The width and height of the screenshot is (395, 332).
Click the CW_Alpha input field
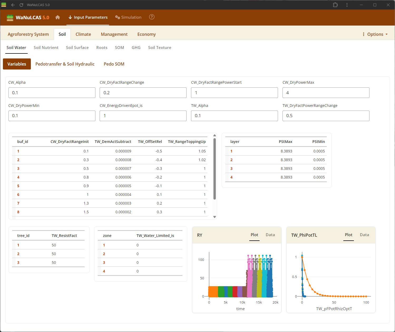(52, 93)
